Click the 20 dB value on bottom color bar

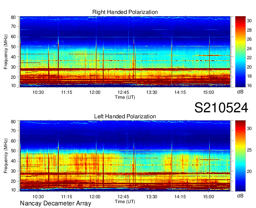pyautogui.click(x=249, y=171)
